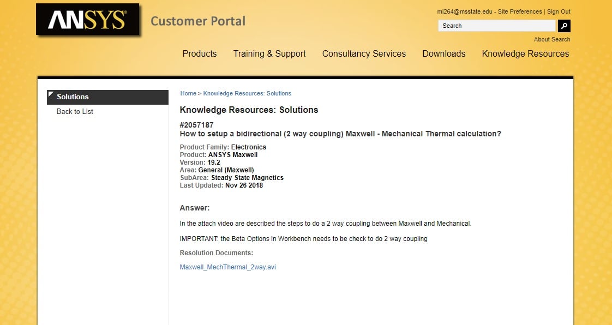Open the Downloads menu

coord(444,54)
